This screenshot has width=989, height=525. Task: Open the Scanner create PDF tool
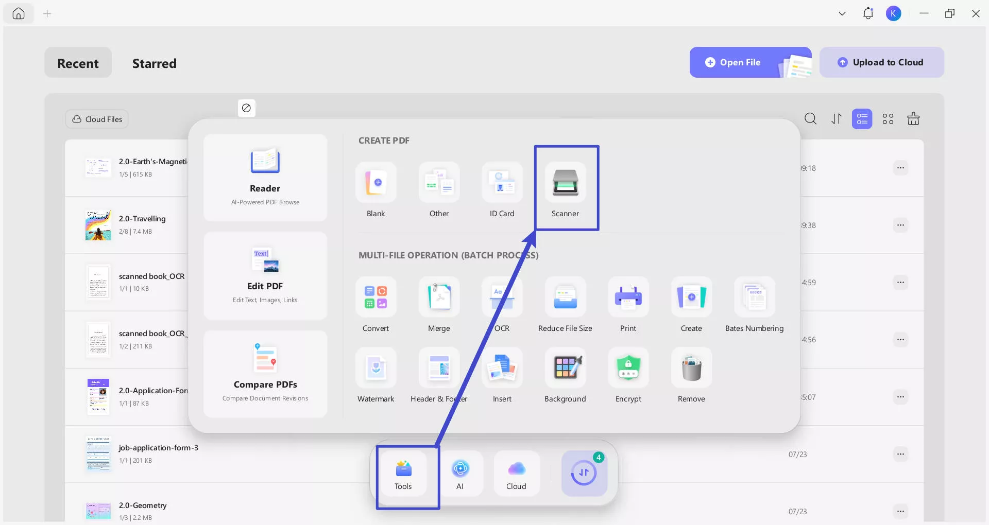coord(565,183)
